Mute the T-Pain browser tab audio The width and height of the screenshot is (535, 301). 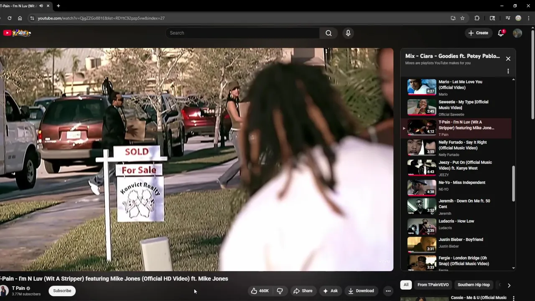[x=41, y=6]
